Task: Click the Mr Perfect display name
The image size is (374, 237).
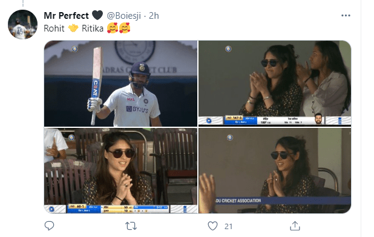Action: (x=67, y=16)
